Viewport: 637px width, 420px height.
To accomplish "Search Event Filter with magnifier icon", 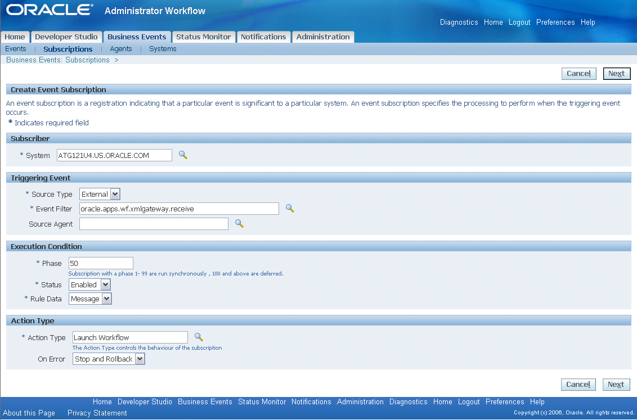I will tap(290, 208).
